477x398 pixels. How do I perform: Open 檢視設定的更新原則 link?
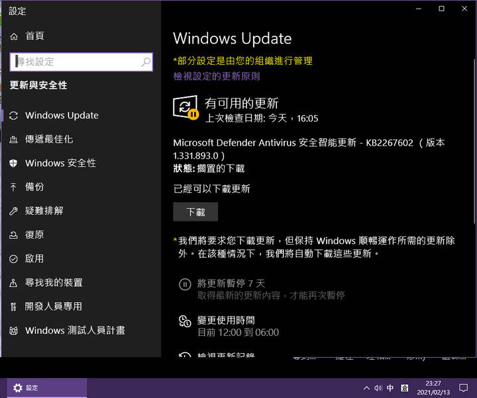(x=217, y=76)
